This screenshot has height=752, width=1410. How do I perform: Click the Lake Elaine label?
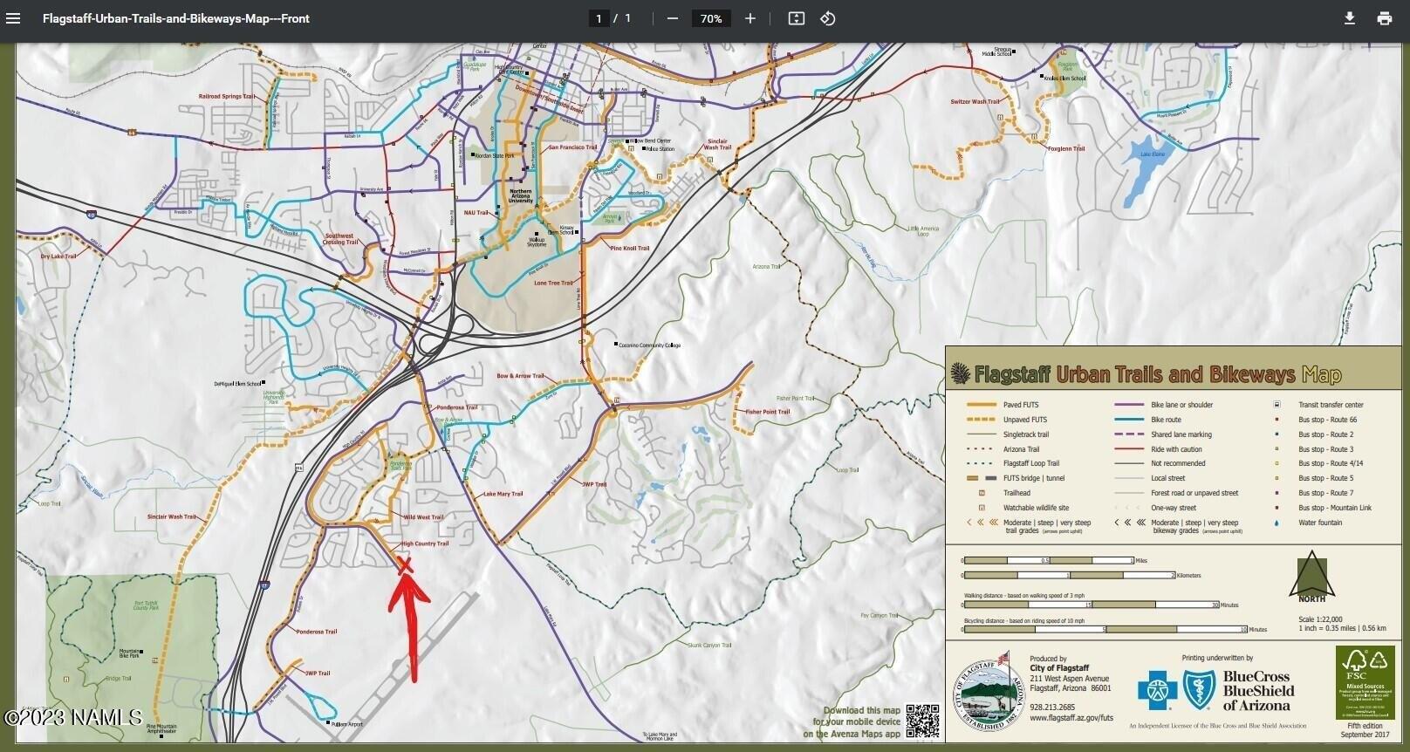click(1153, 154)
